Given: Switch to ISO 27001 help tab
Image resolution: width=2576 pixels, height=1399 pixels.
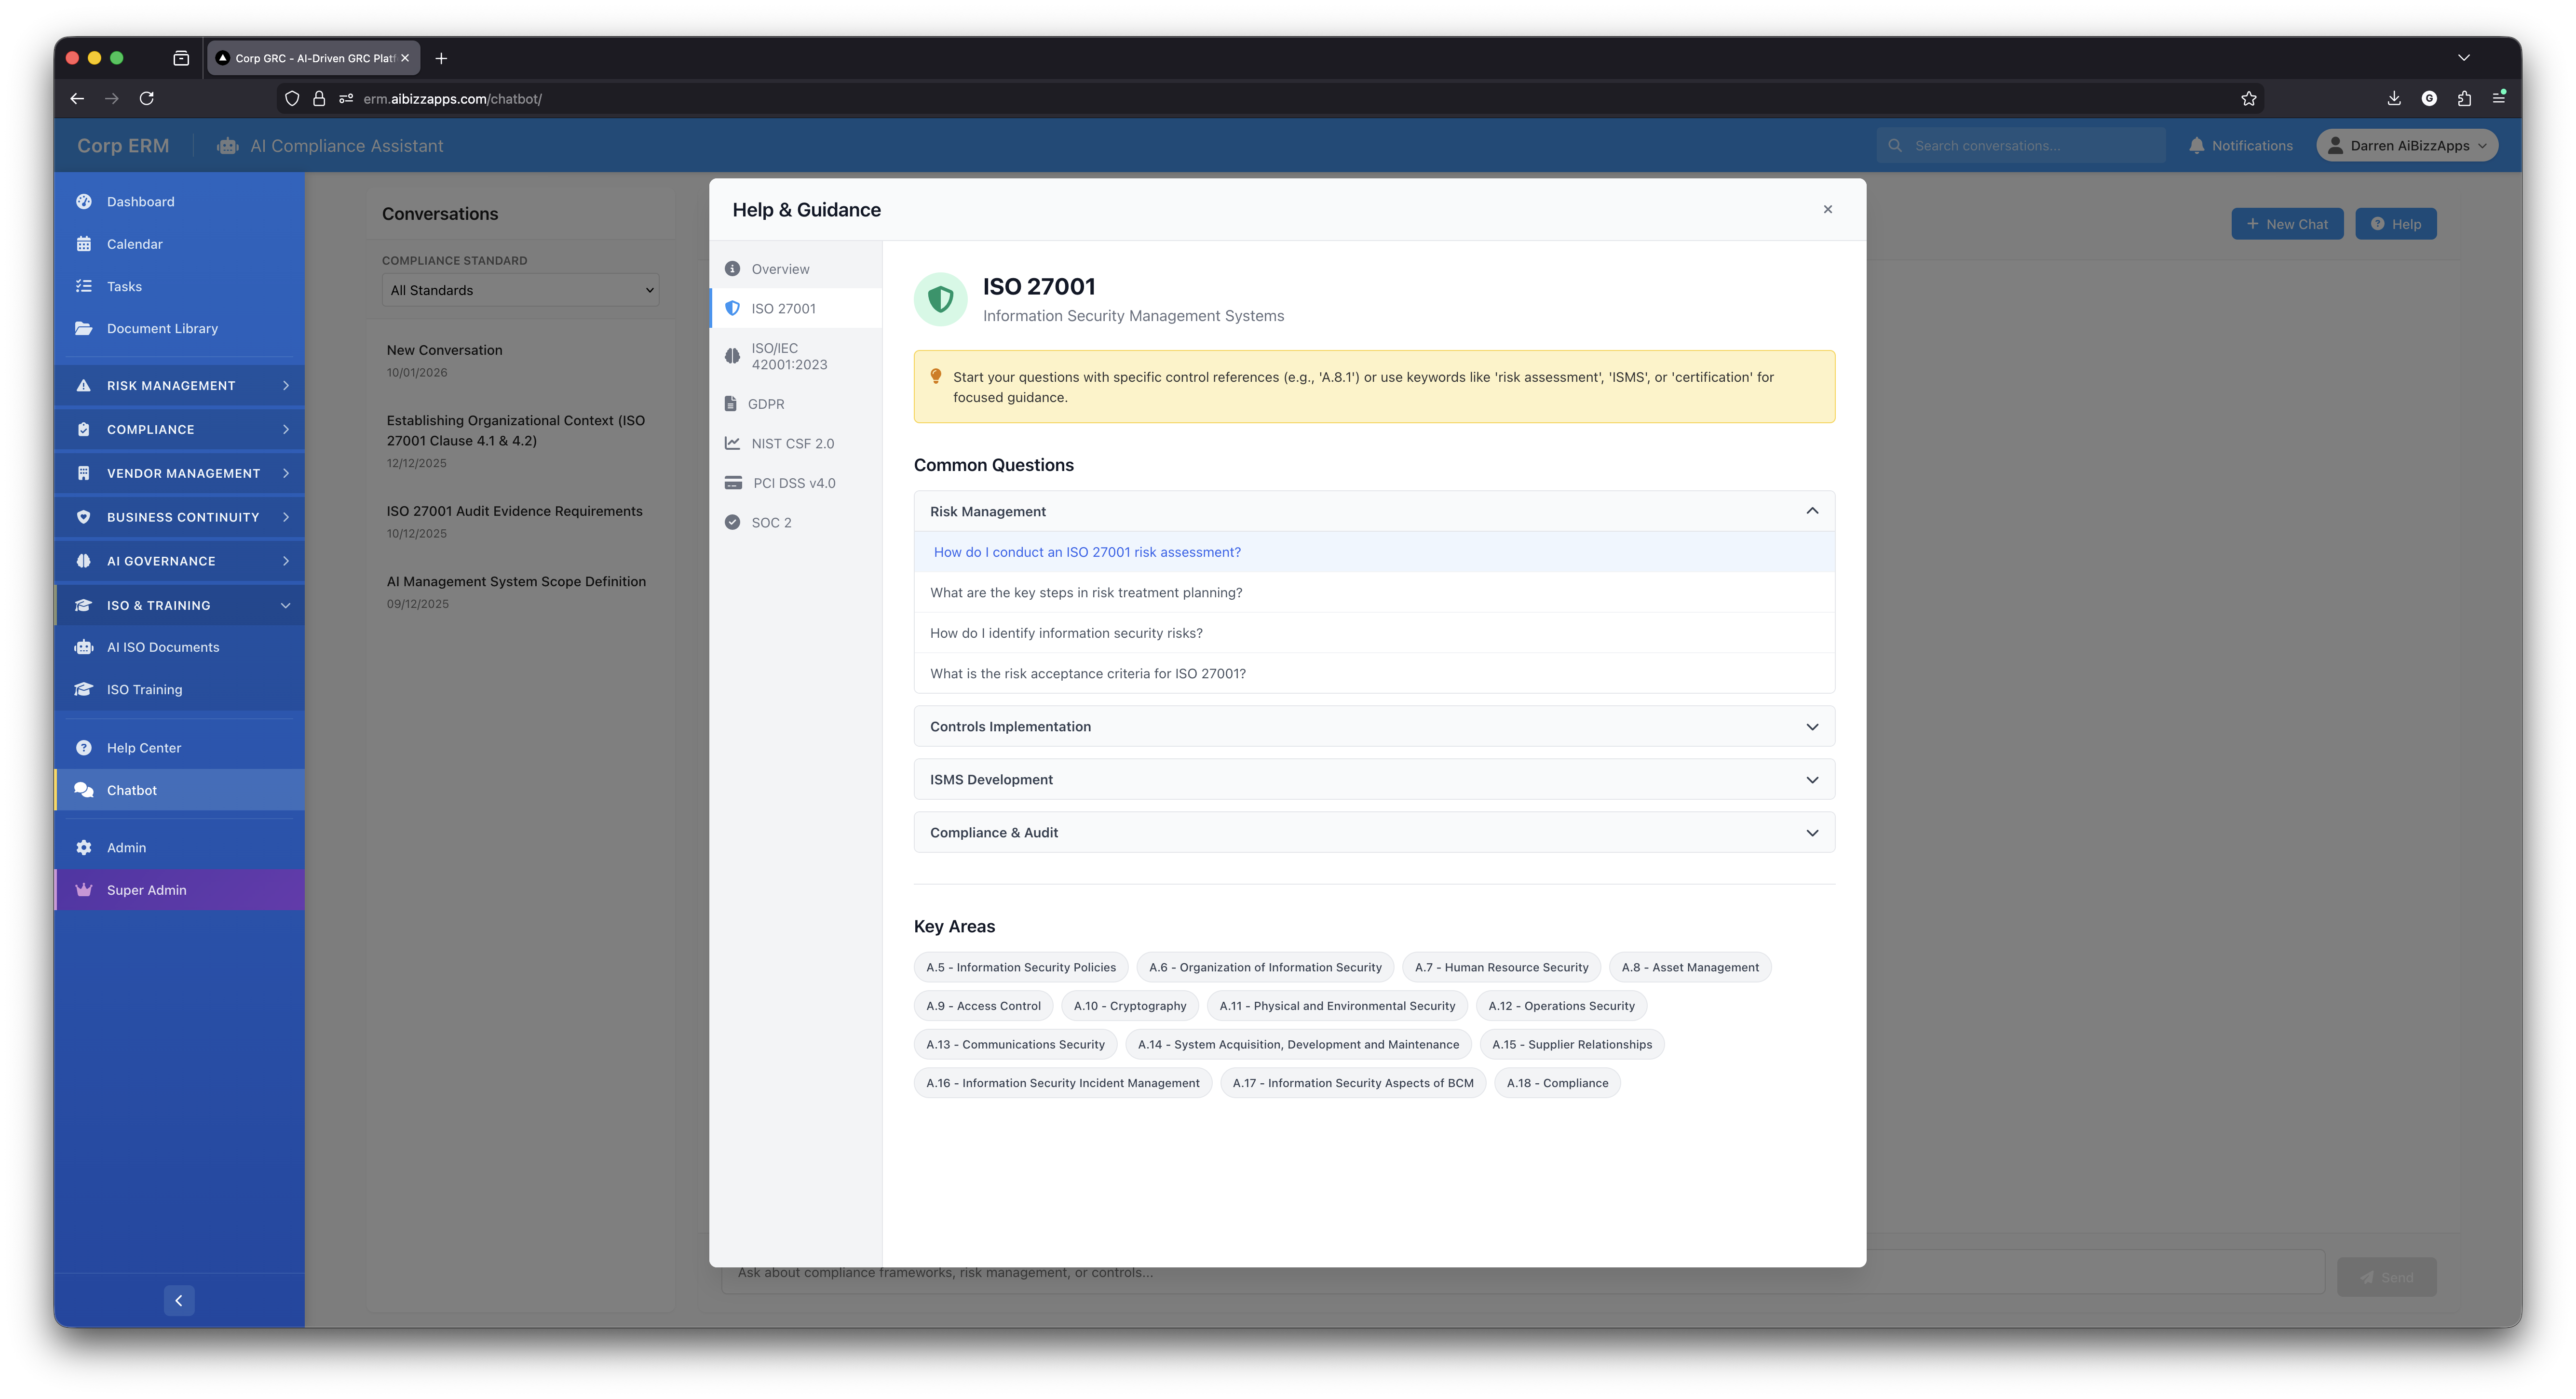Looking at the screenshot, I should tap(783, 308).
